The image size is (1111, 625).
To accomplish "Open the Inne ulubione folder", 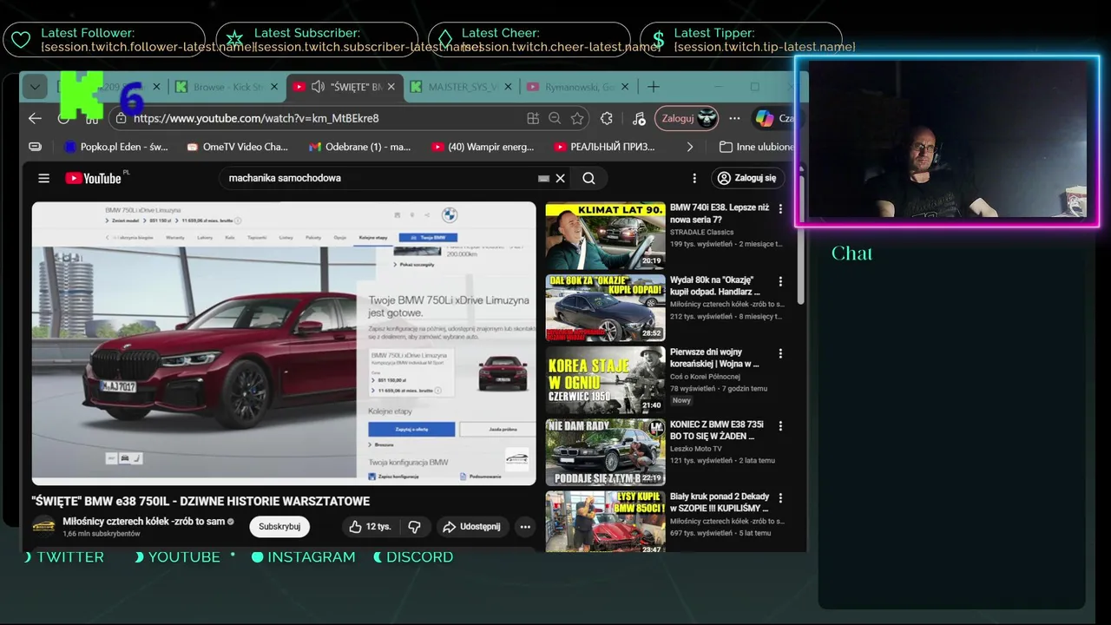I will pos(756,147).
